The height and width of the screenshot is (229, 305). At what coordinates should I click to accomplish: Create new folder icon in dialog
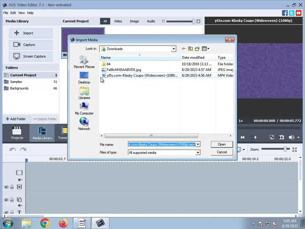click(197, 49)
